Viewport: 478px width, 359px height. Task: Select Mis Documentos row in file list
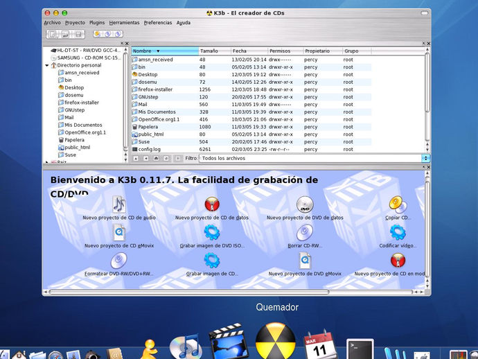(251, 112)
